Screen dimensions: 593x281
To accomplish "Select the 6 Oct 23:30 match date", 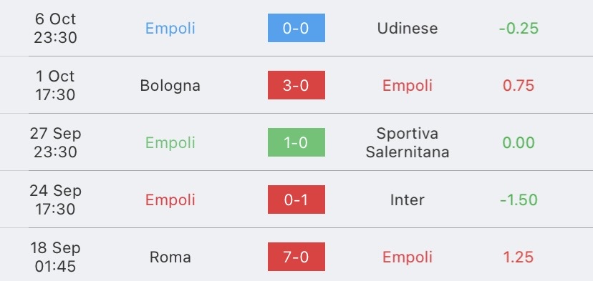I will click(56, 29).
